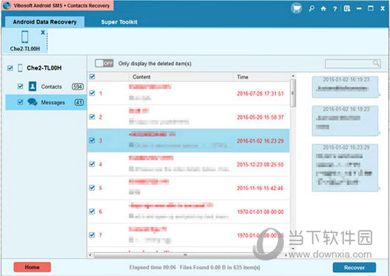Select Che2-TL00H root tree item

coord(44,68)
